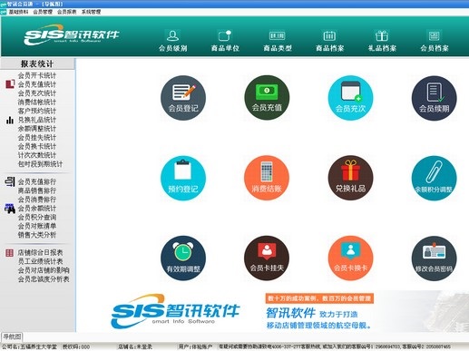Open 店铺综合日报表 report
The image size is (469, 351).
pyautogui.click(x=40, y=252)
